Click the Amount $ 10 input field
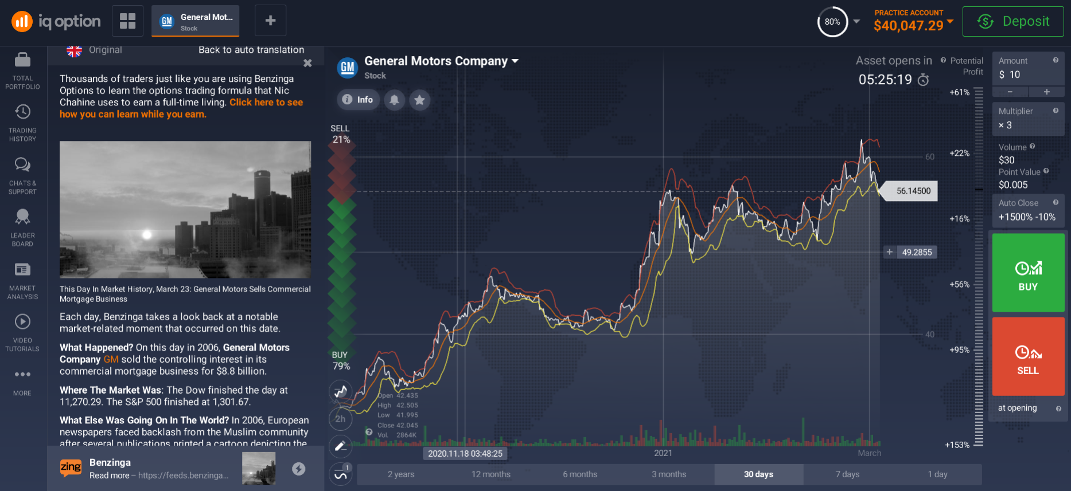 tap(1028, 69)
